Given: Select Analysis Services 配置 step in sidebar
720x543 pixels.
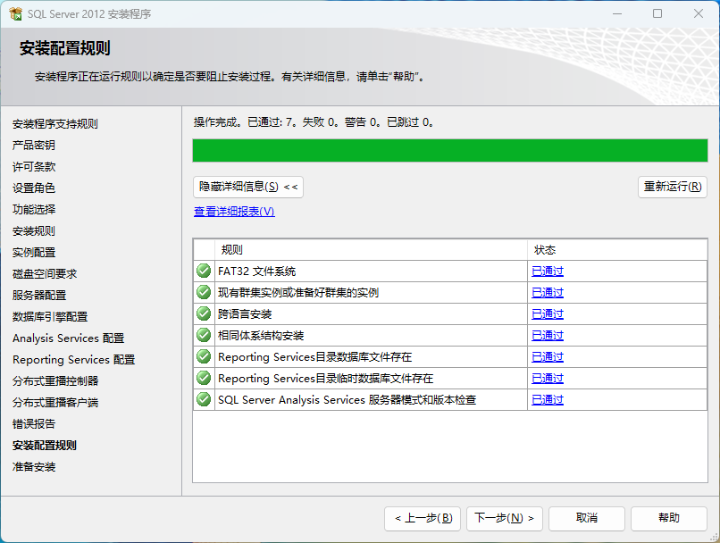Looking at the screenshot, I should pos(69,338).
